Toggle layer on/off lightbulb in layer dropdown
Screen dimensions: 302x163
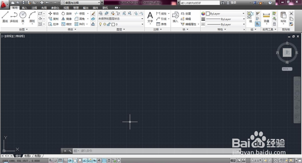click(100, 24)
